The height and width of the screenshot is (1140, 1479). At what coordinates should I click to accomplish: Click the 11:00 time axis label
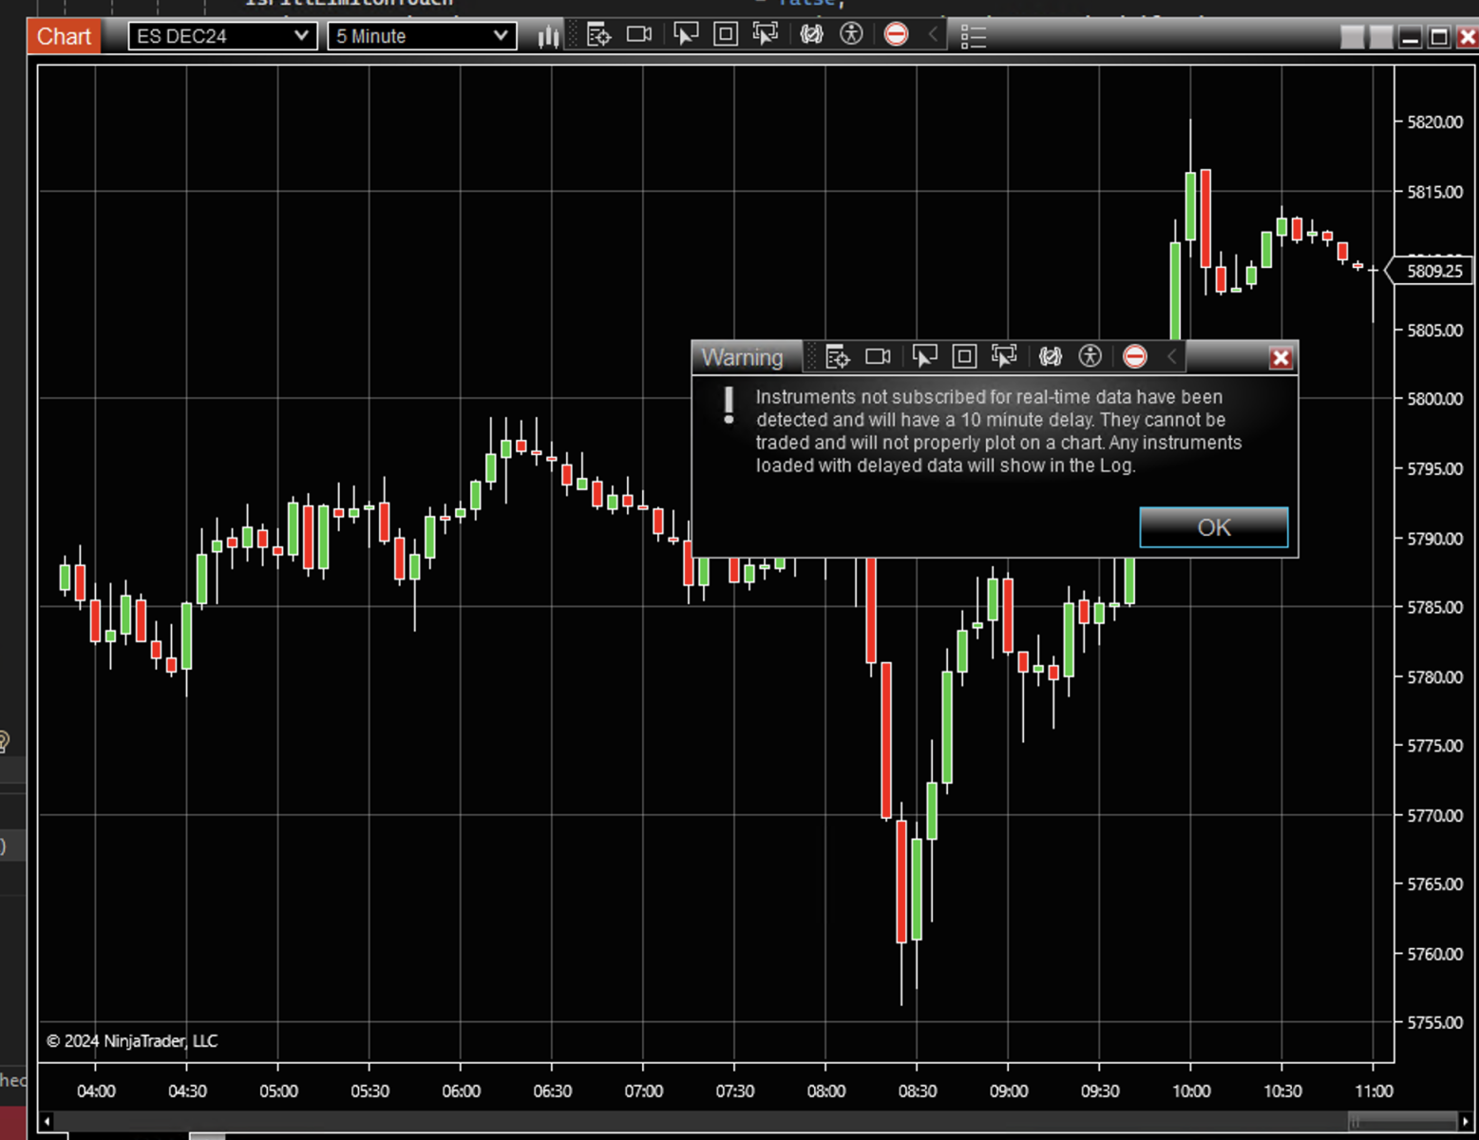[1374, 1091]
